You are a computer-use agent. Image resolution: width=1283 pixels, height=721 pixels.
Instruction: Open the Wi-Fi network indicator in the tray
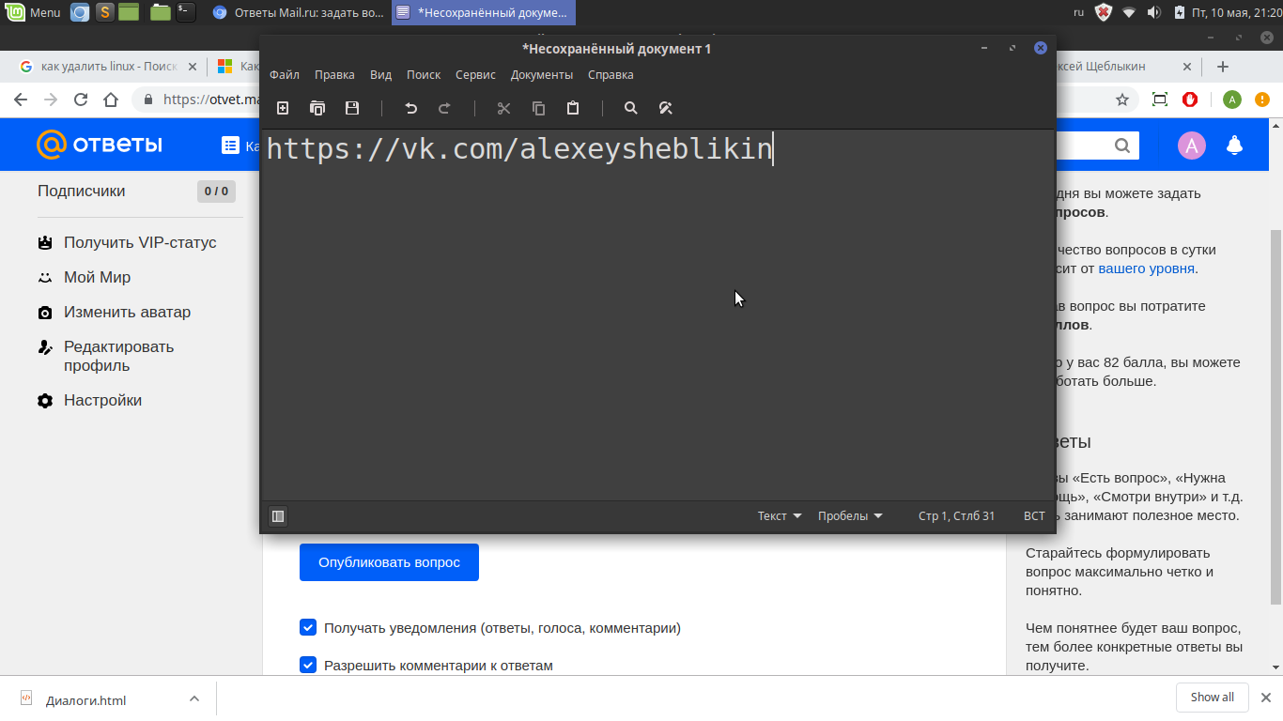coord(1129,12)
